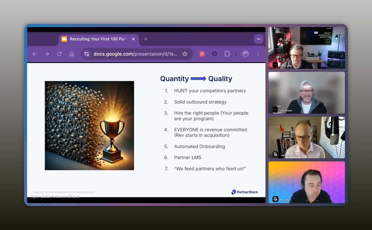The width and height of the screenshot is (372, 230).
Task: Select the Loom-style red extension icon
Action: click(202, 54)
